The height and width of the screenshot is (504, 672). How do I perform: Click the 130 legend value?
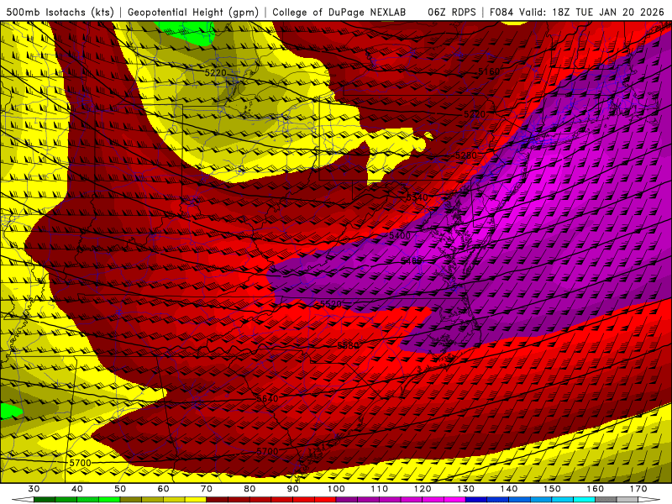click(x=466, y=489)
